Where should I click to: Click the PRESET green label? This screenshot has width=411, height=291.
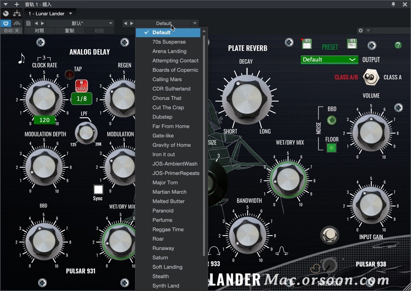(330, 47)
